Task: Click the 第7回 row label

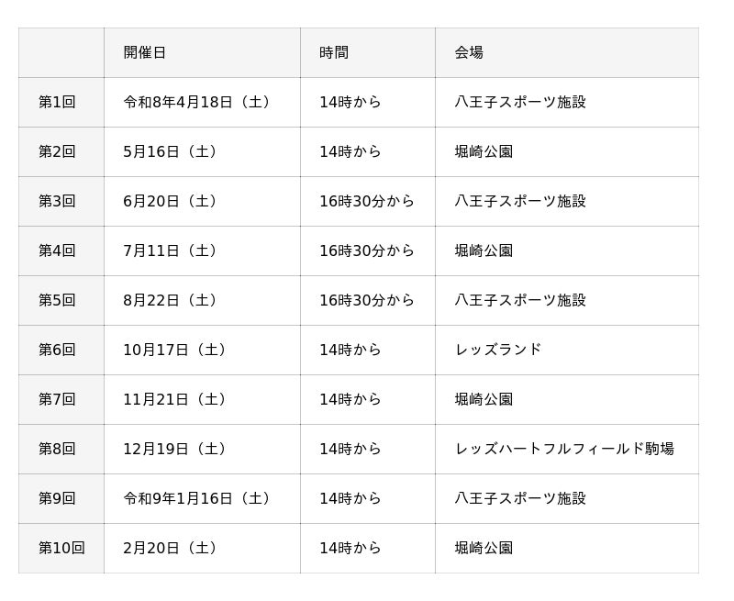Action: [x=57, y=399]
